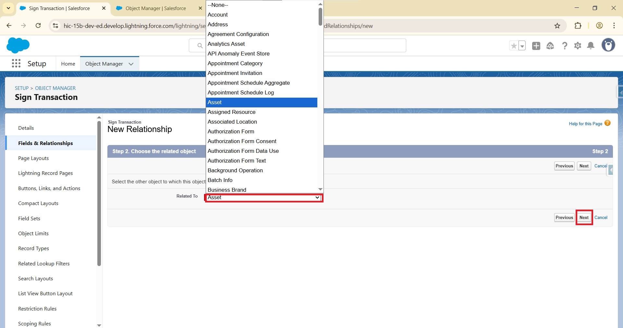Viewport: 623px width, 328px height.
Task: Open the browser Extensions puzzle icon
Action: (x=578, y=26)
